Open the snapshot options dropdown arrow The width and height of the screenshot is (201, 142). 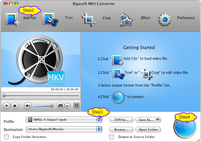click(67, 106)
